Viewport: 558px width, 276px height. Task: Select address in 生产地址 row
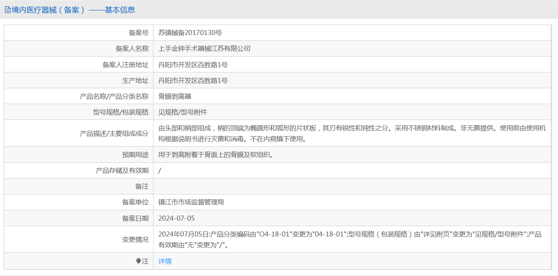tap(193, 80)
